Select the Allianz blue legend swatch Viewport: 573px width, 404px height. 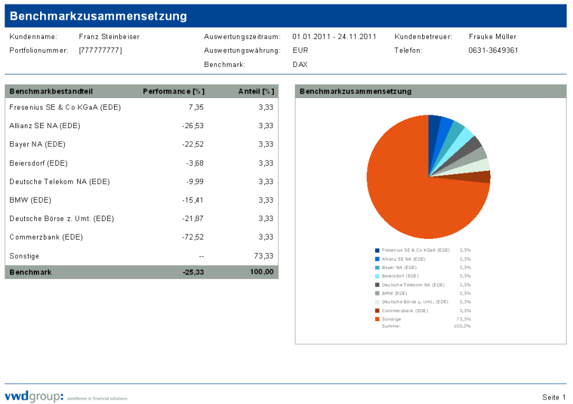(378, 259)
